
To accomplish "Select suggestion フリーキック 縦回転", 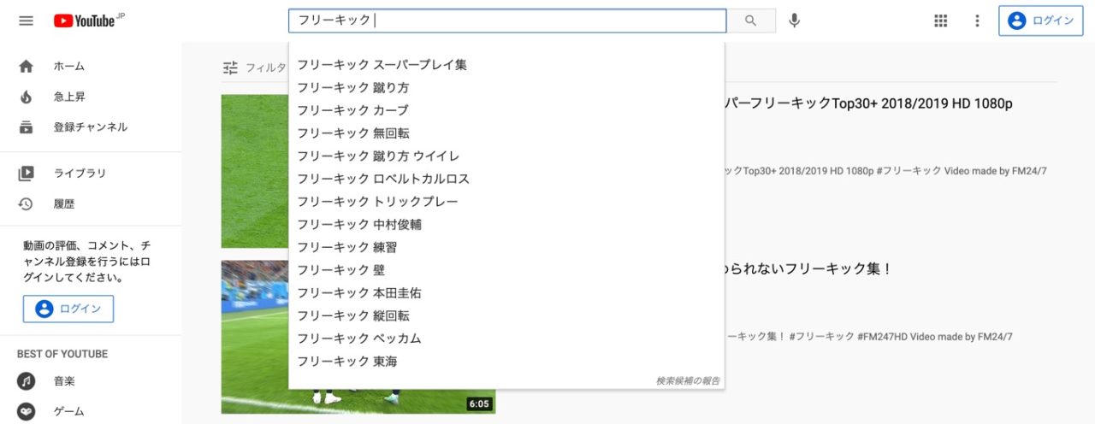I will pyautogui.click(x=506, y=315).
